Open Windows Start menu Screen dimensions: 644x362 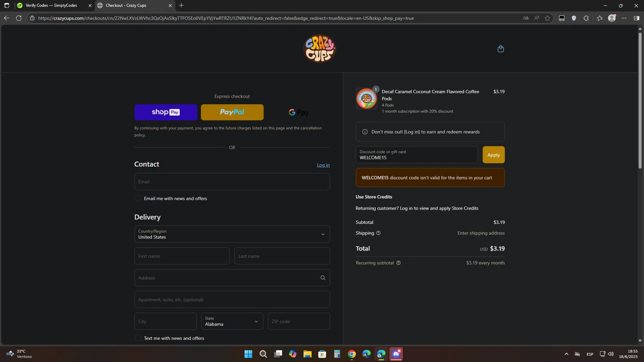[x=248, y=354]
